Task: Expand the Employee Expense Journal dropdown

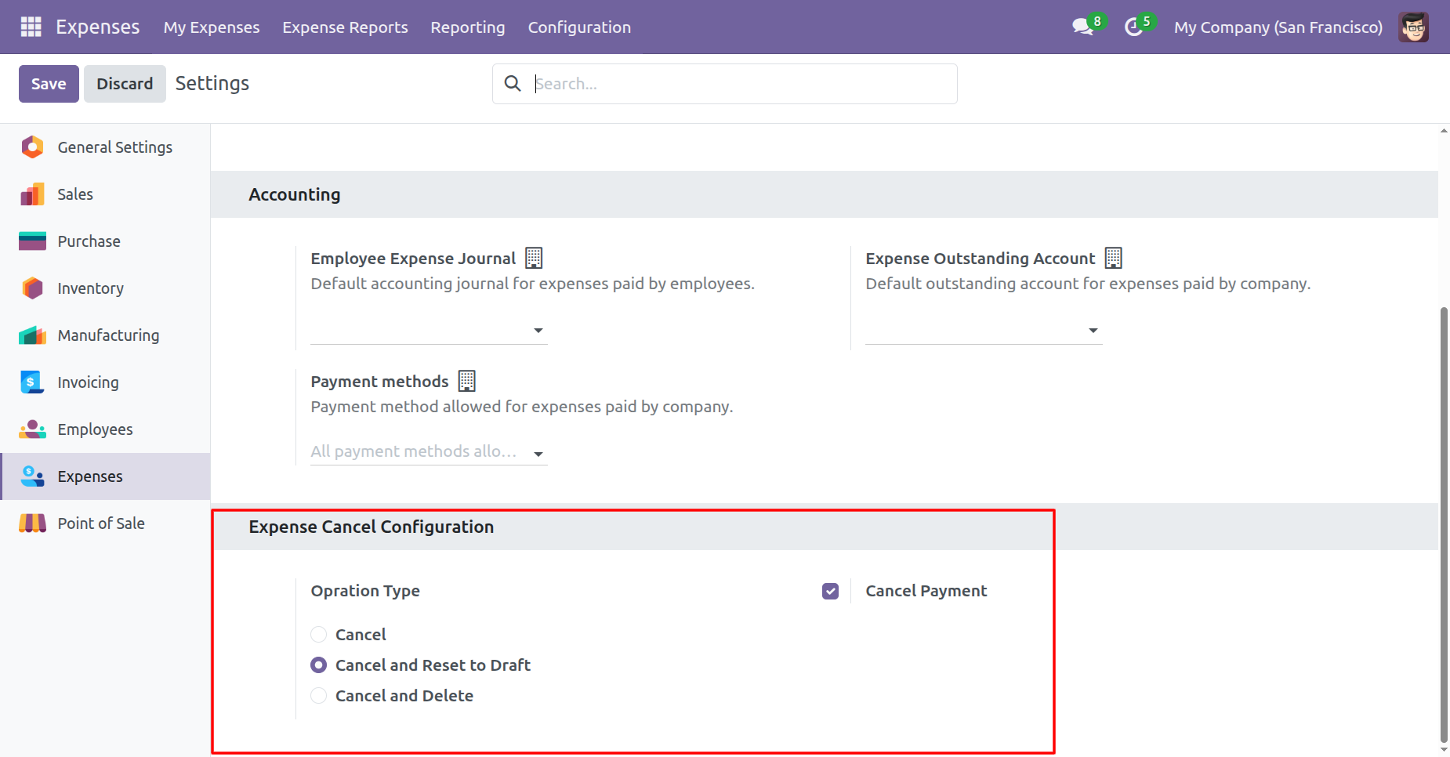Action: coord(429,331)
